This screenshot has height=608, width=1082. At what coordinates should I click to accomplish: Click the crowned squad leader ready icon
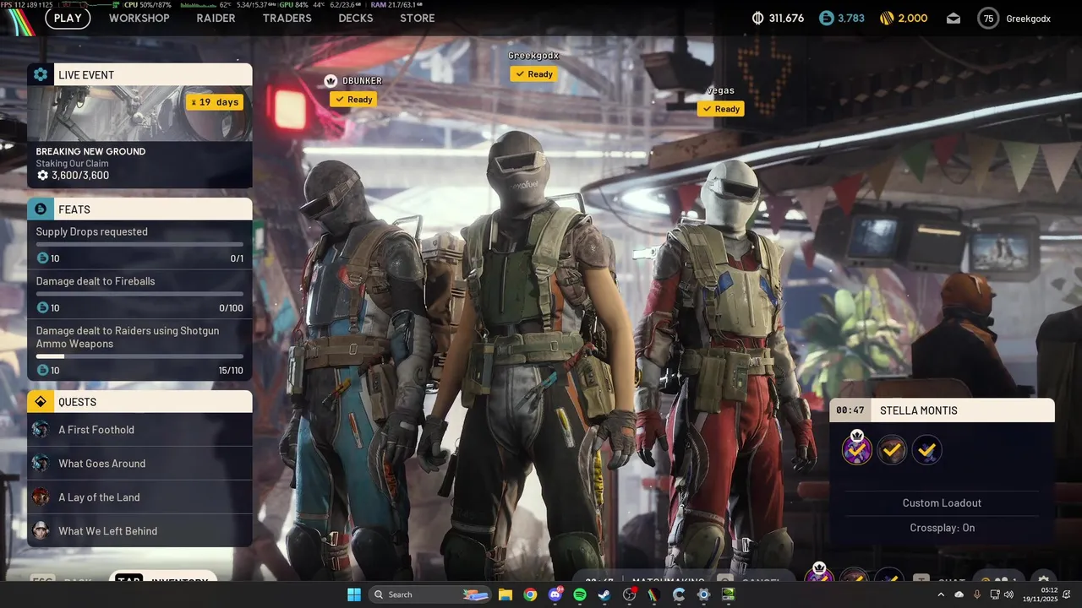tap(857, 448)
